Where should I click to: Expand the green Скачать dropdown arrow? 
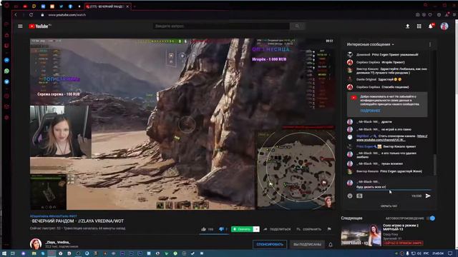(x=256, y=229)
